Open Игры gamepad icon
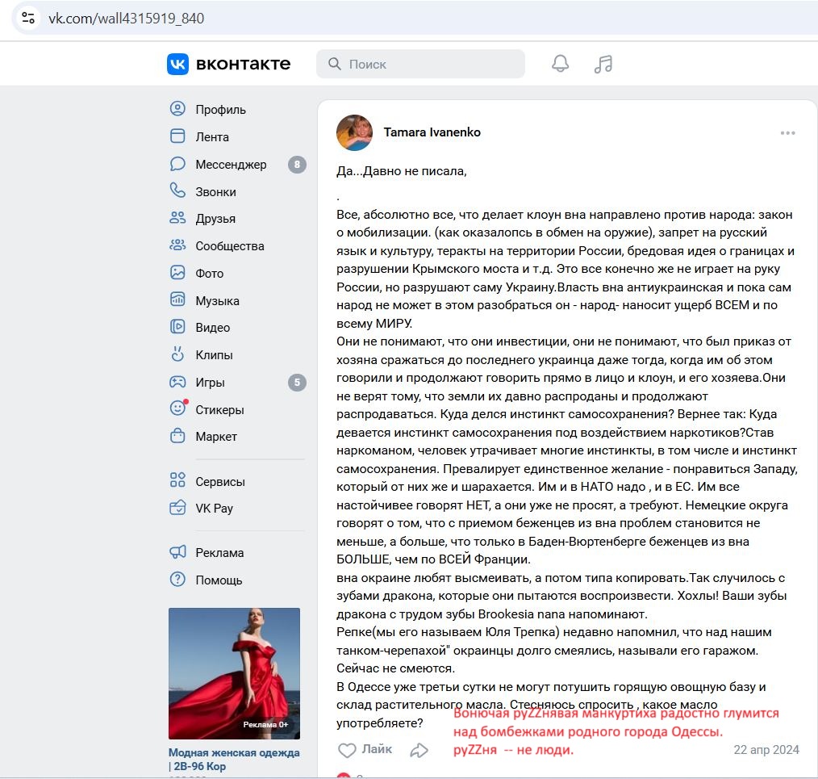The height and width of the screenshot is (779, 818). tap(177, 382)
